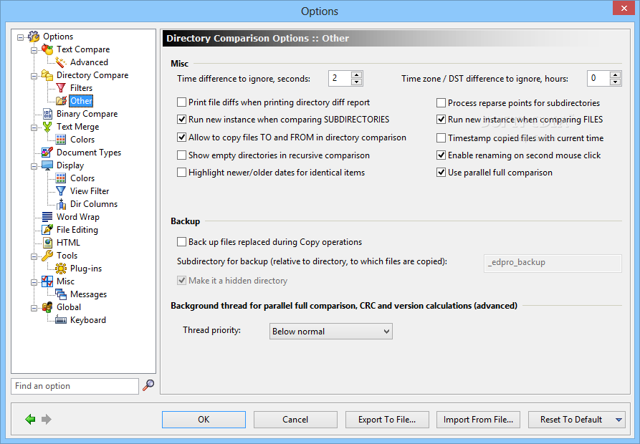Open the Reset To Default dropdown arrow
Viewport: 640px width, 444px height.
(x=618, y=420)
